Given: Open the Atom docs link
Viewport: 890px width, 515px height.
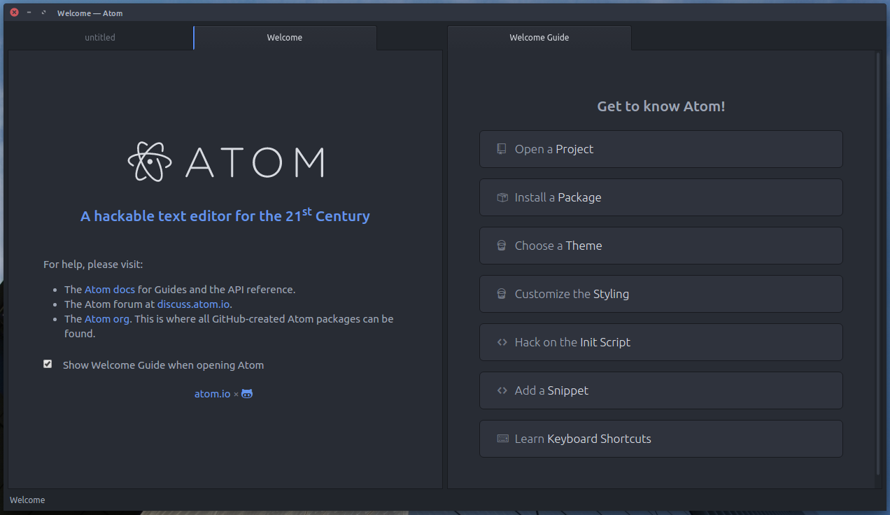Looking at the screenshot, I should 110,289.
